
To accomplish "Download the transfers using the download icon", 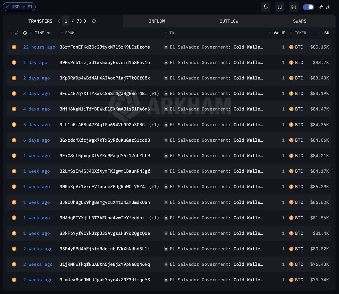I will 328,7.
